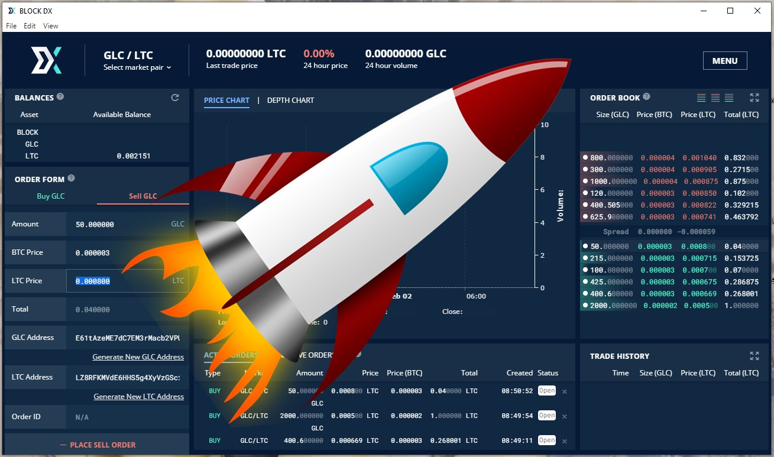The height and width of the screenshot is (457, 774).
Task: Maximize the Block DX window
Action: click(x=730, y=11)
